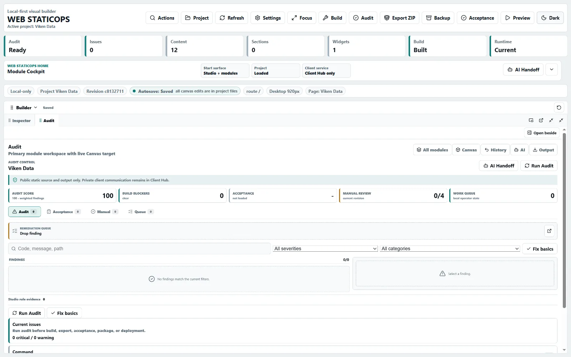The image size is (571, 357).
Task: Click Audit in the top toolbar
Action: point(363,18)
